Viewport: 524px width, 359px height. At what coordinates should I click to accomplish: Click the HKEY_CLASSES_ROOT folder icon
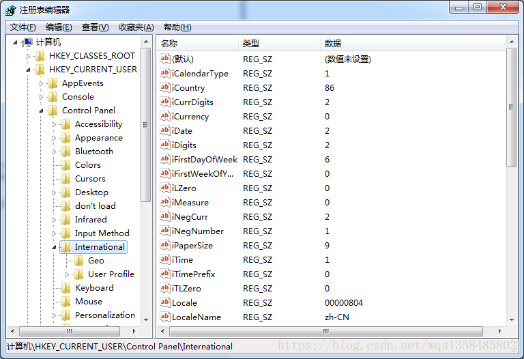pyautogui.click(x=40, y=56)
